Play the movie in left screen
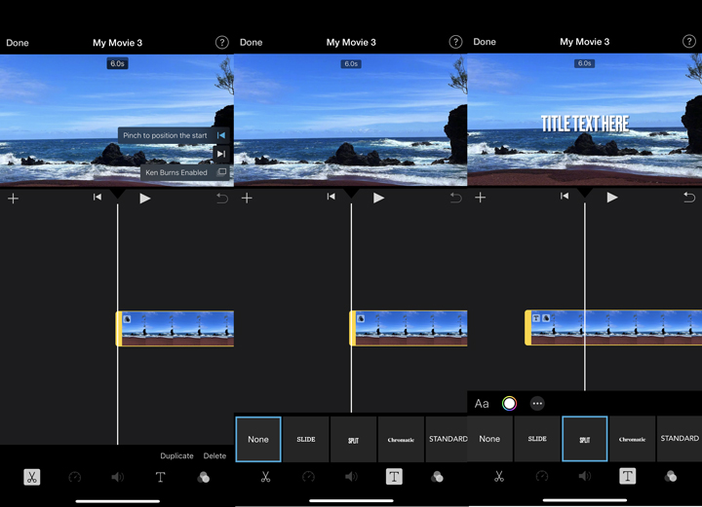 144,199
